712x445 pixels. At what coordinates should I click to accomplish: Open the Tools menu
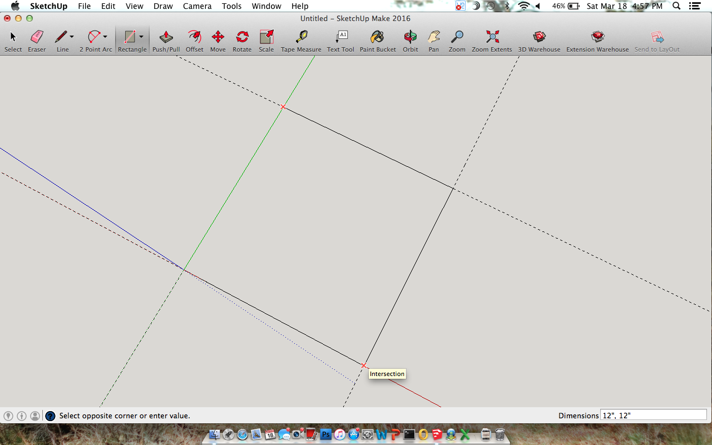(231, 6)
